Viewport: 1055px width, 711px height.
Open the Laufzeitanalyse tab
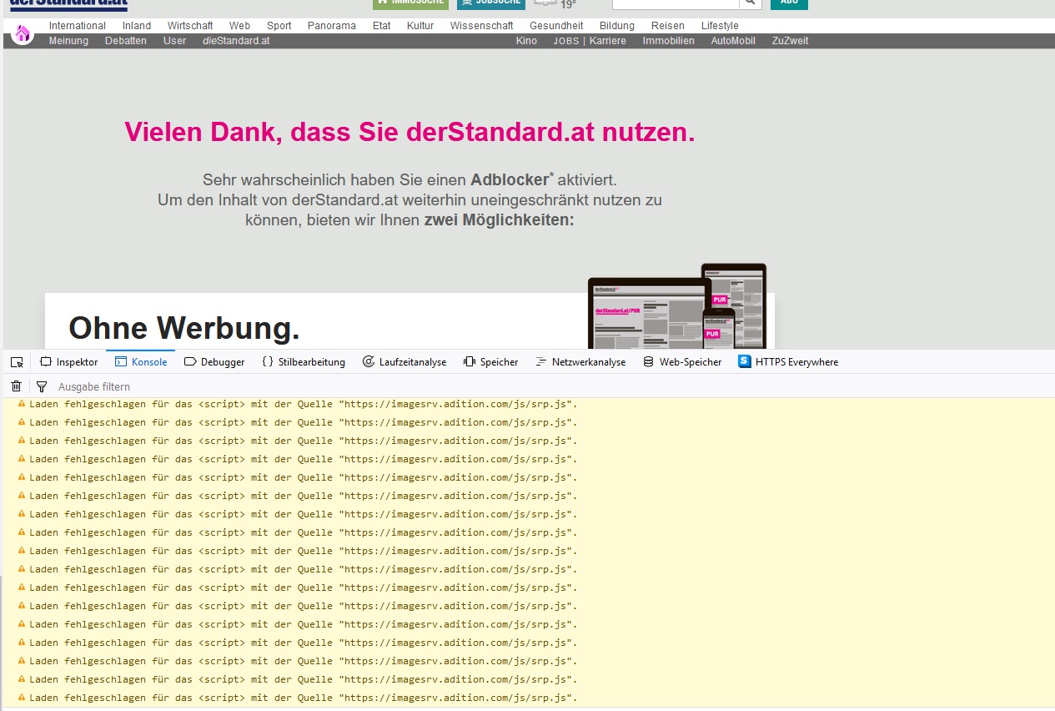[x=404, y=362]
